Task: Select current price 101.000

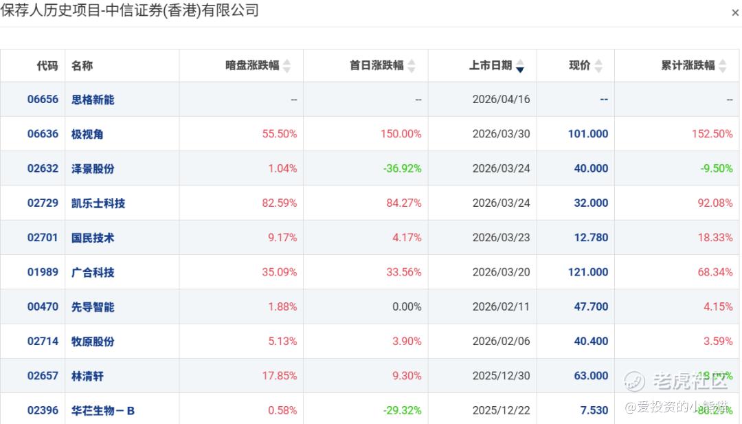Action: pos(588,134)
